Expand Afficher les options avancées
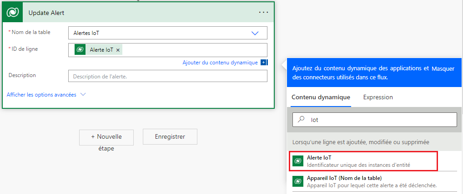Image resolution: width=463 pixels, height=194 pixels. 46,95
